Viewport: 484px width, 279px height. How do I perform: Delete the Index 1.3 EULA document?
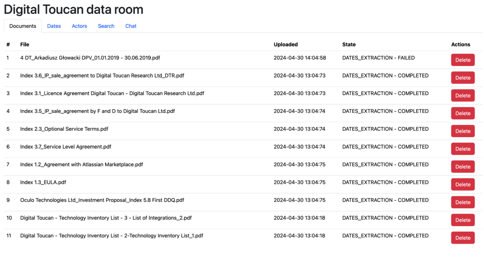click(x=462, y=185)
